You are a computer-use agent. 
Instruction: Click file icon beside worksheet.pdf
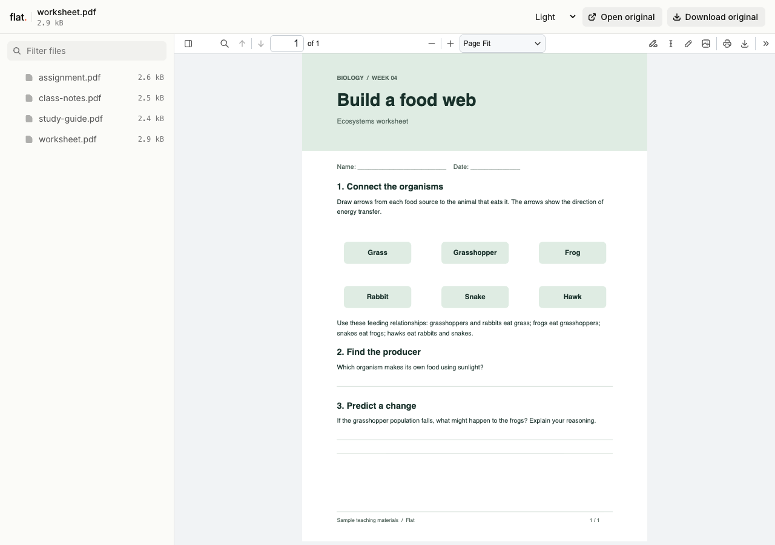[29, 139]
